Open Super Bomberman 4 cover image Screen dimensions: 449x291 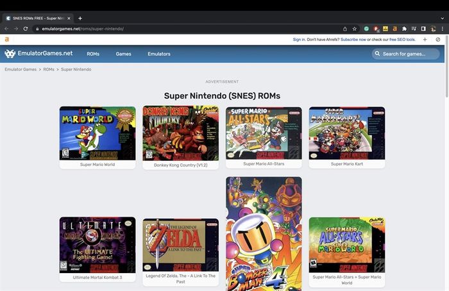click(x=264, y=234)
